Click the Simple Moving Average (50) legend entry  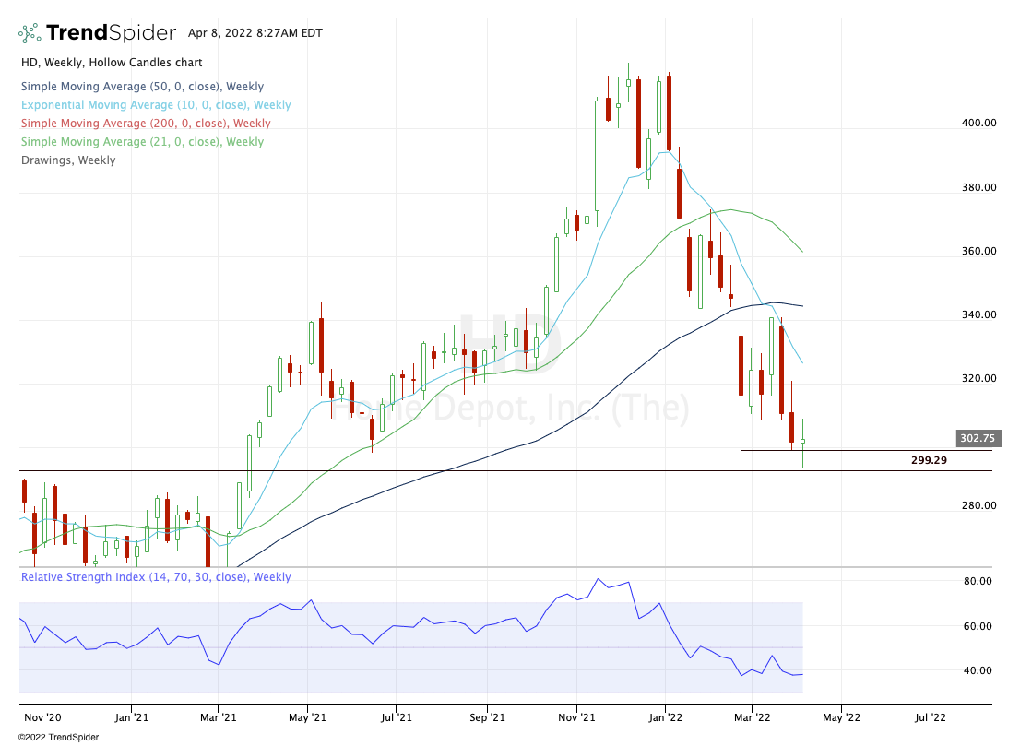tap(142, 87)
